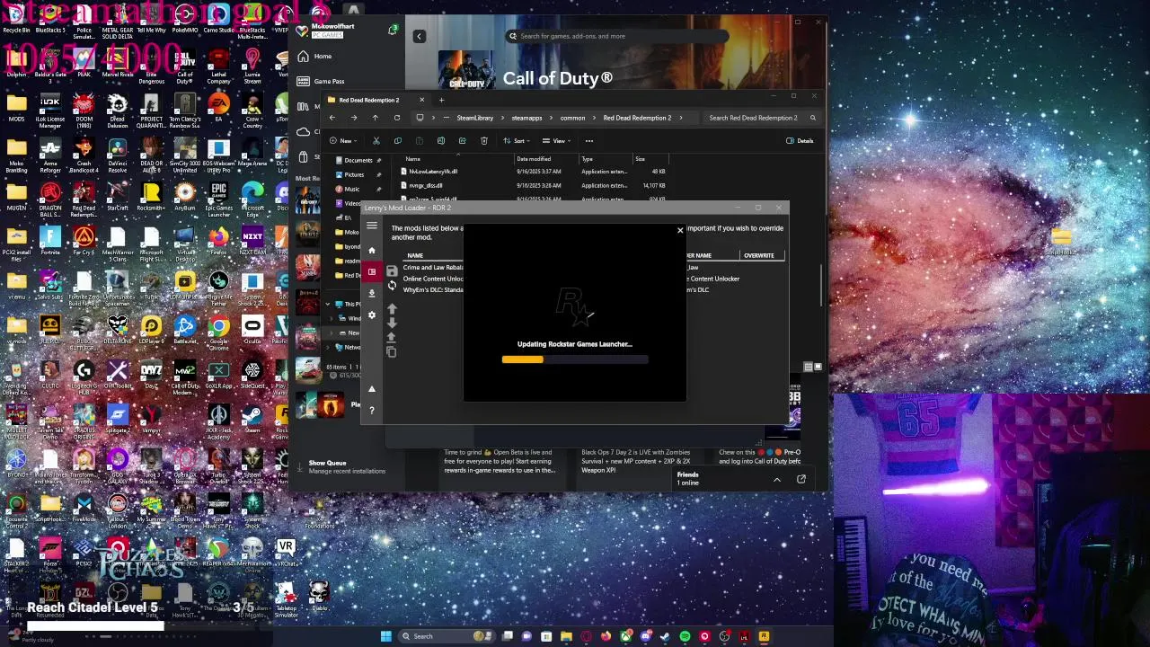
Task: Click the Cut scissors icon in Explorer toolbar
Action: [x=376, y=141]
